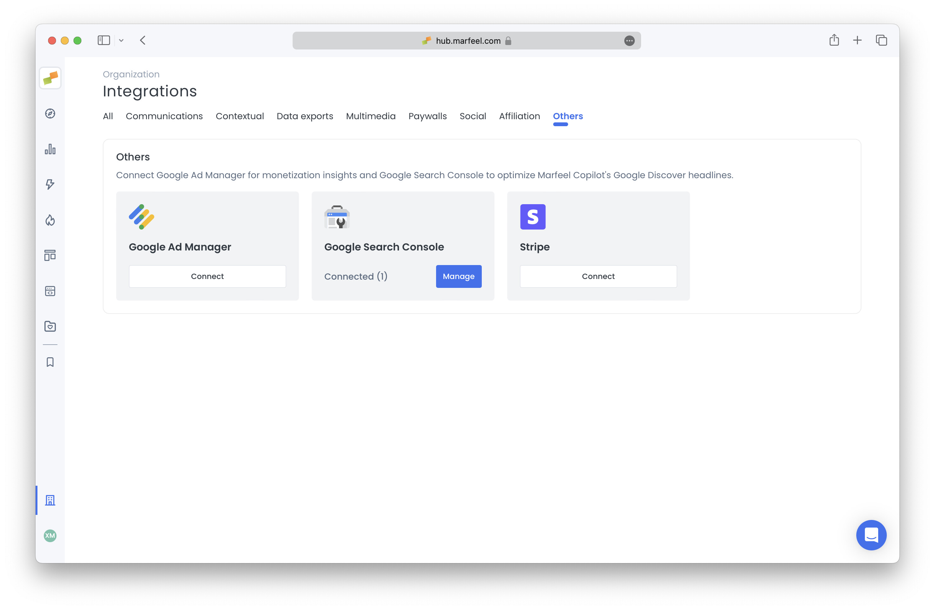Open the XM user avatar

click(50, 536)
